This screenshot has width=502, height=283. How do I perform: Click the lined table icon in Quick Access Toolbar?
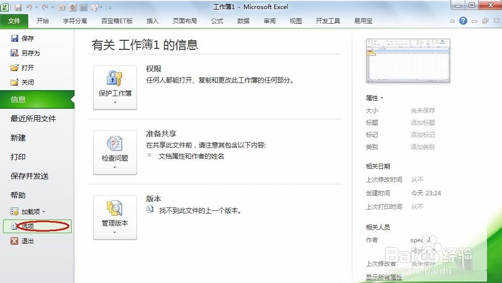[x=84, y=7]
